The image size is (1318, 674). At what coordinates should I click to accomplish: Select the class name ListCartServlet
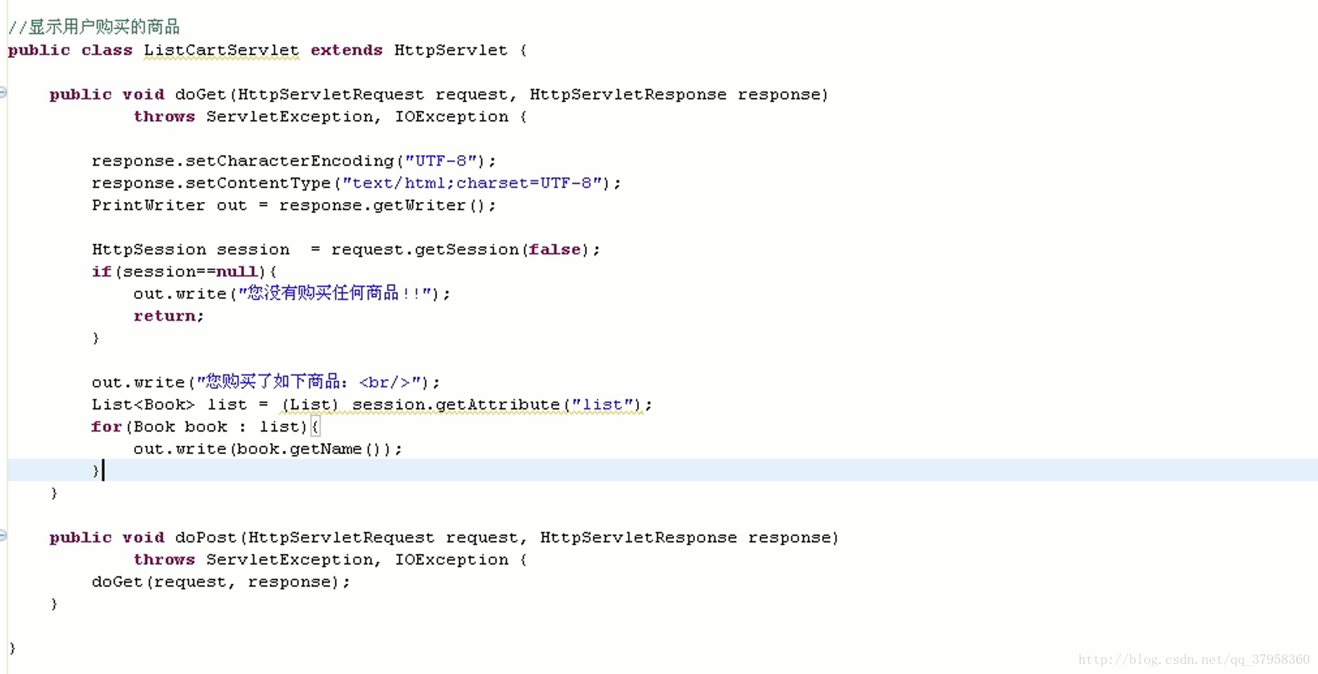tap(221, 51)
